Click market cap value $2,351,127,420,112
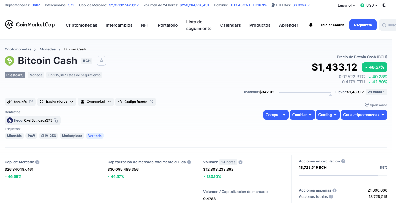This screenshot has width=396, height=211. (124, 5)
